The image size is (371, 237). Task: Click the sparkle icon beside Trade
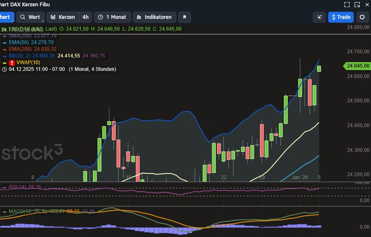(x=319, y=17)
